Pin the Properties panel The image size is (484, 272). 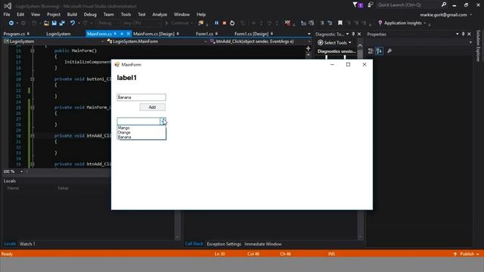(463, 34)
